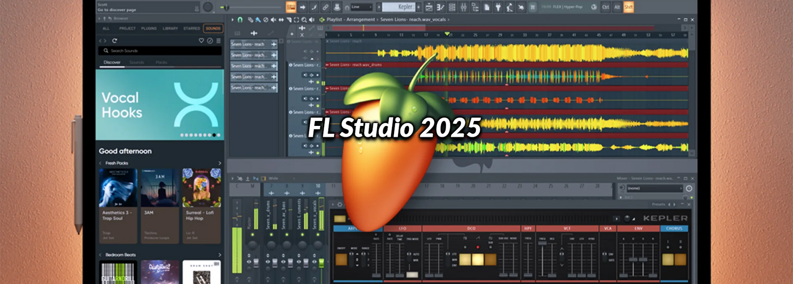This screenshot has width=793, height=284.
Task: Toggle the Ctrl modifier button
Action: coord(606,7)
